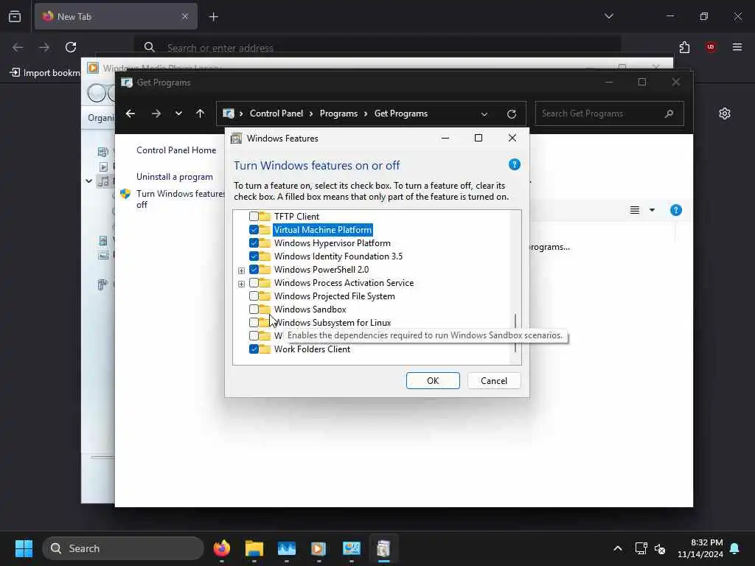Switch to Firefox in taskbar
This screenshot has width=755, height=566.
[222, 548]
